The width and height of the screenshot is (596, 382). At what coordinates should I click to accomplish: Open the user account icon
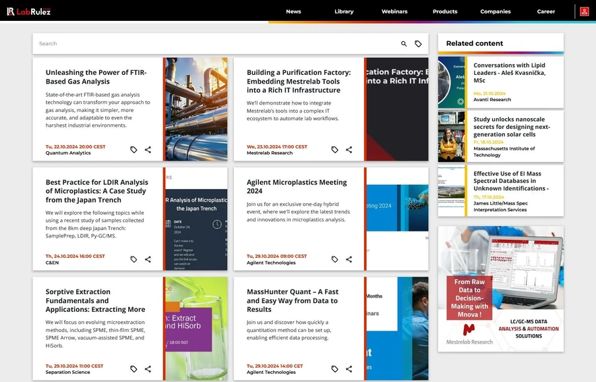[585, 11]
